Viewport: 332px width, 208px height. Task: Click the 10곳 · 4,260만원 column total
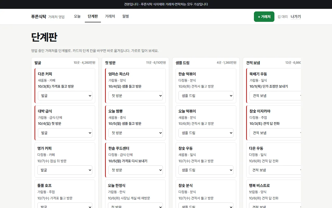[x=84, y=63]
